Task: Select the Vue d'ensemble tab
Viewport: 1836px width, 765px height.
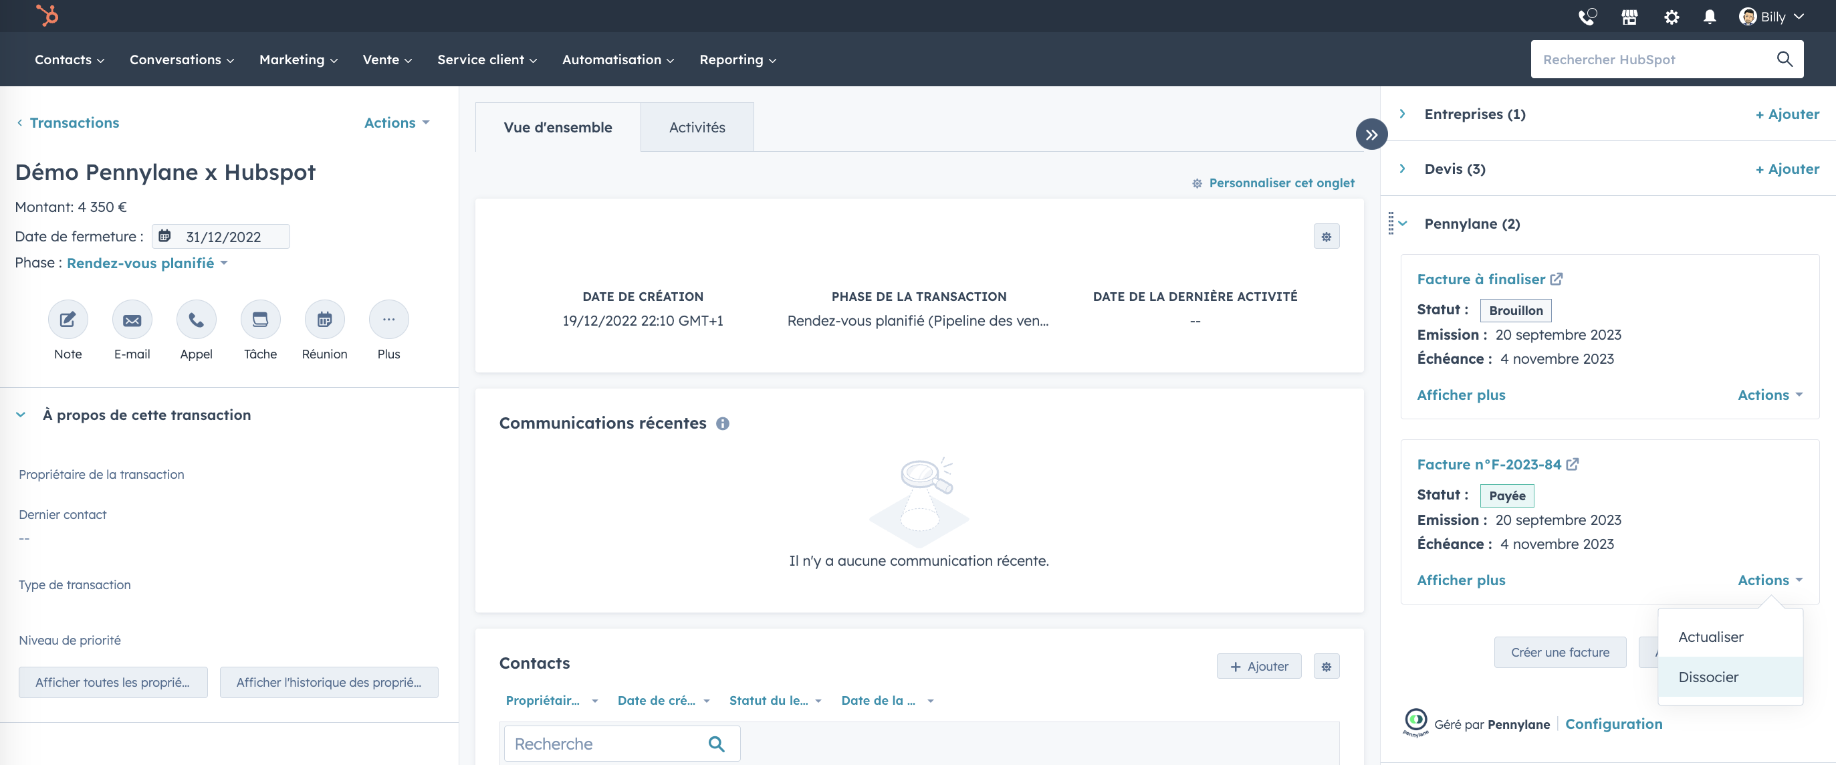Action: pos(558,127)
